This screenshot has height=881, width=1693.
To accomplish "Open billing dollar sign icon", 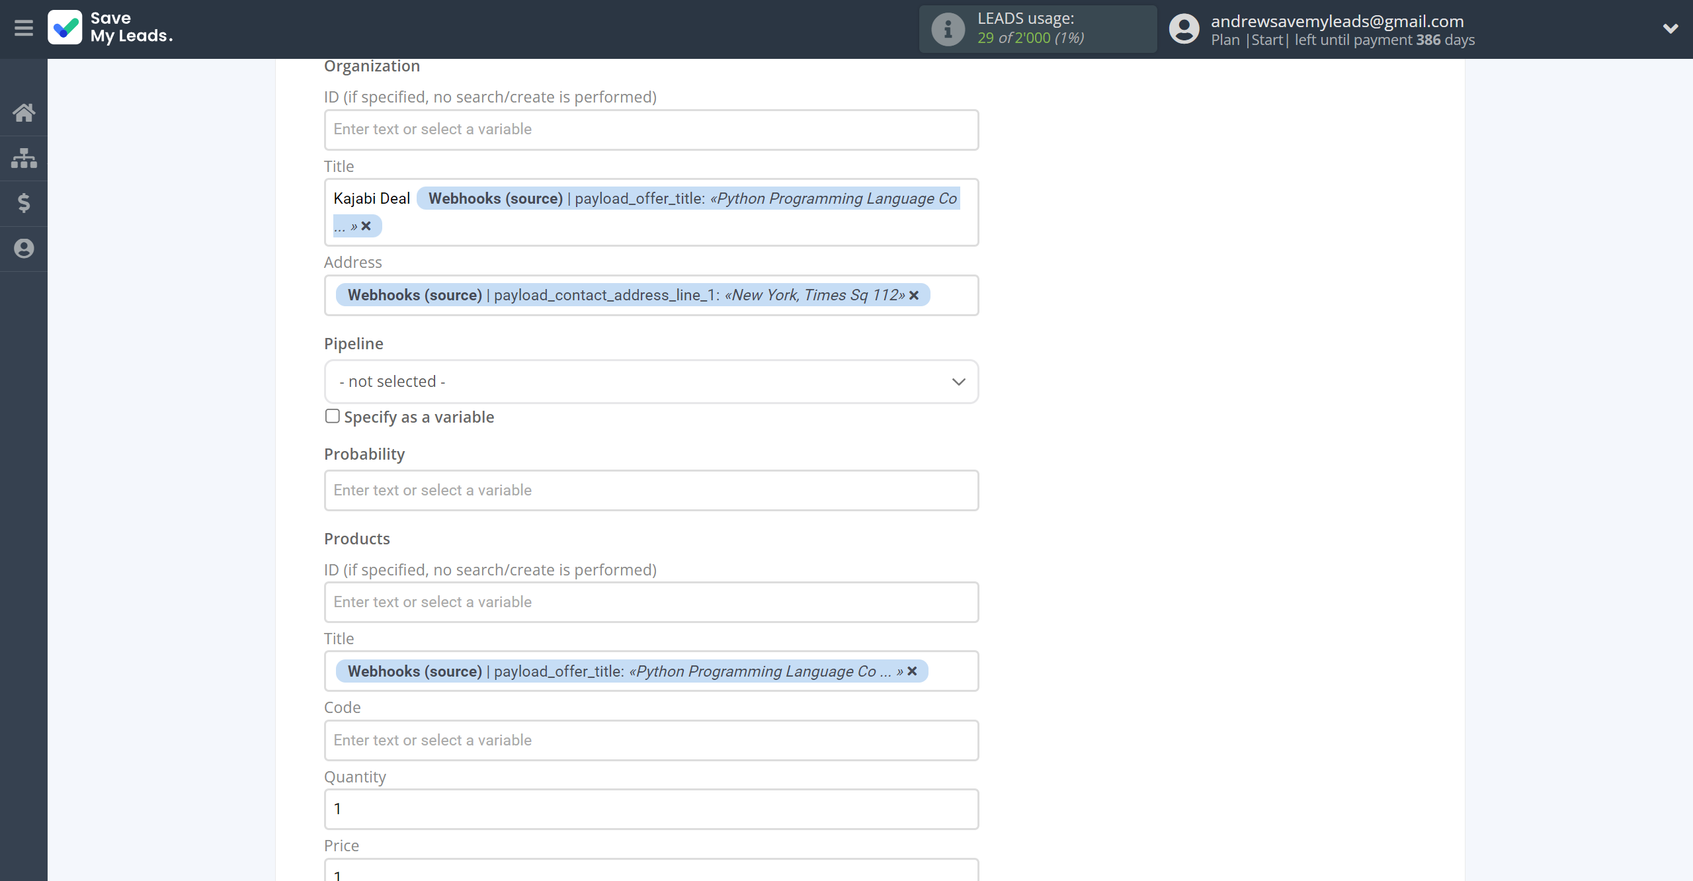I will [24, 203].
